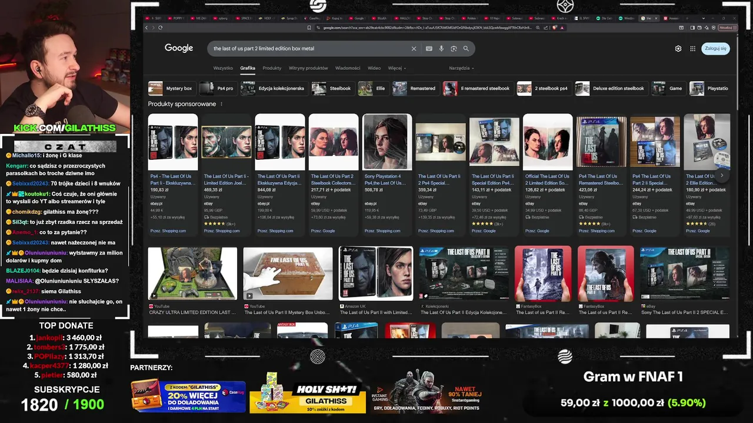Search by image with the Lens camera icon
The image size is (753, 423).
pyautogui.click(x=454, y=49)
